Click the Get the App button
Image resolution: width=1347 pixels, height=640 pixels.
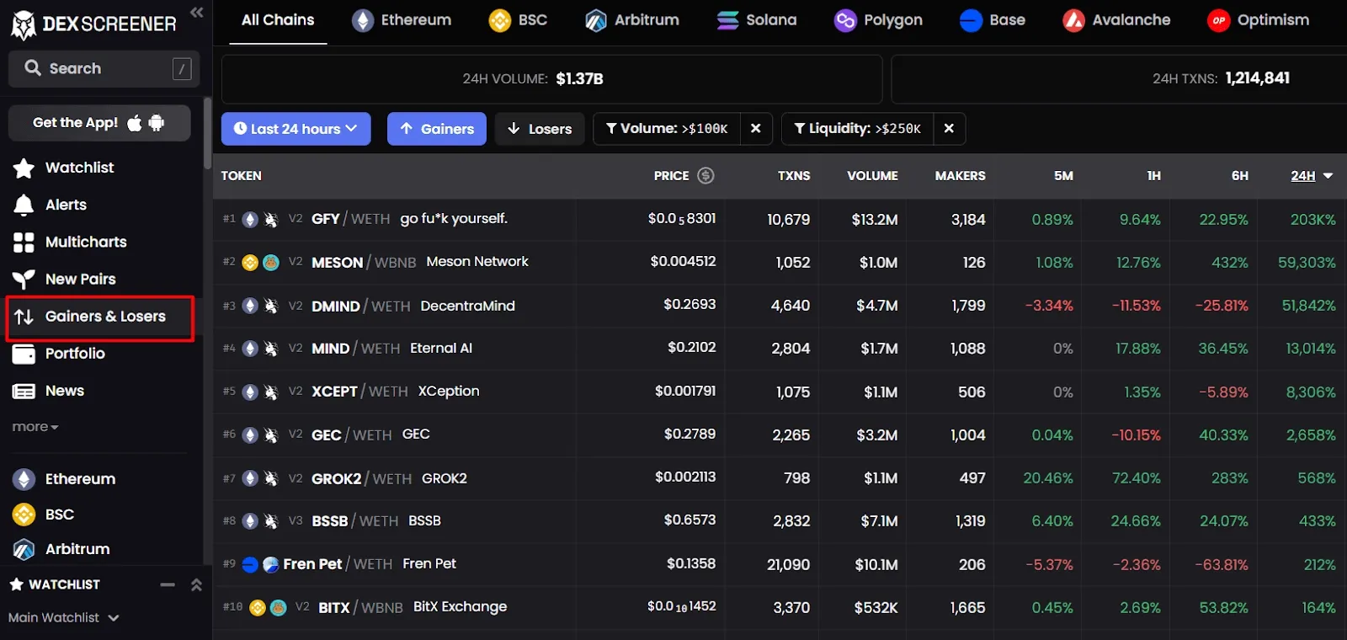click(99, 123)
